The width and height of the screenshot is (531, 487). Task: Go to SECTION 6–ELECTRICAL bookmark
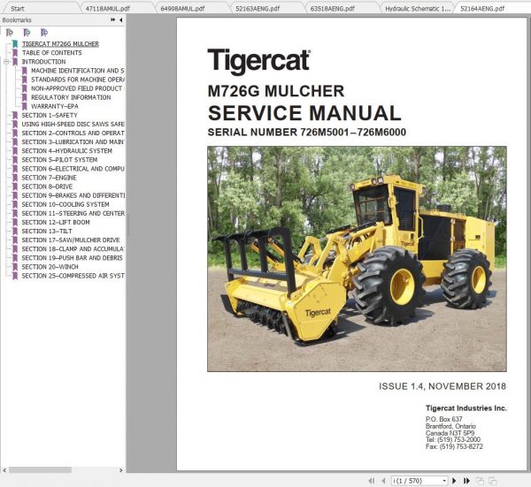tap(73, 169)
